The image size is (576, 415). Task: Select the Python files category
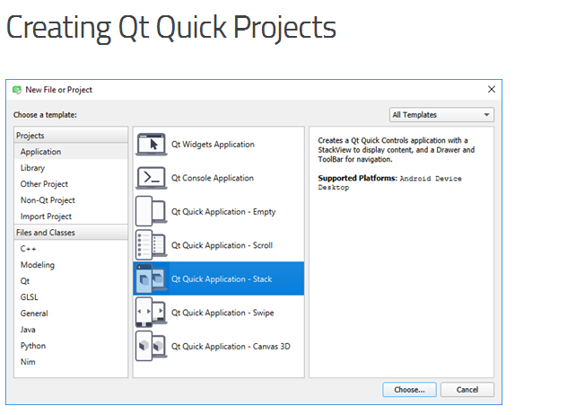71,346
